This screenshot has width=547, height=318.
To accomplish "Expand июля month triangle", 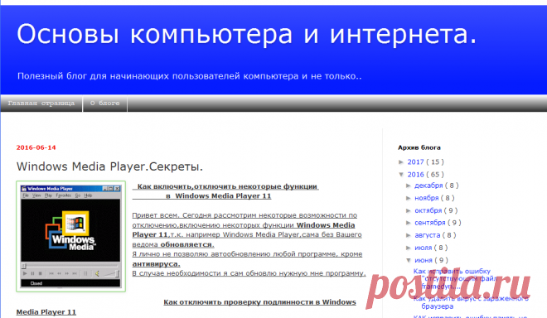I will point(409,248).
